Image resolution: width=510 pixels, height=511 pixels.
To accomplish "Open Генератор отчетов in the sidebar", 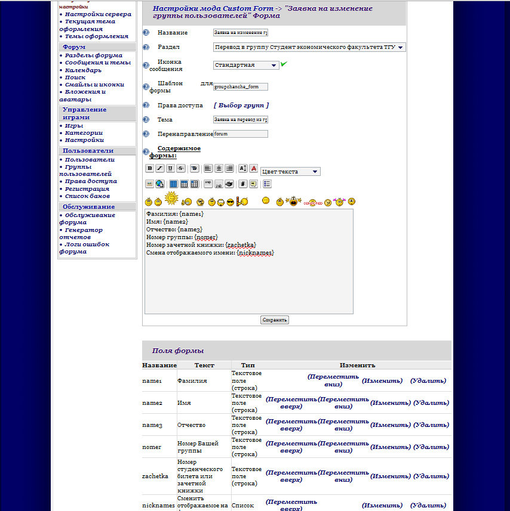I will pyautogui.click(x=81, y=234).
